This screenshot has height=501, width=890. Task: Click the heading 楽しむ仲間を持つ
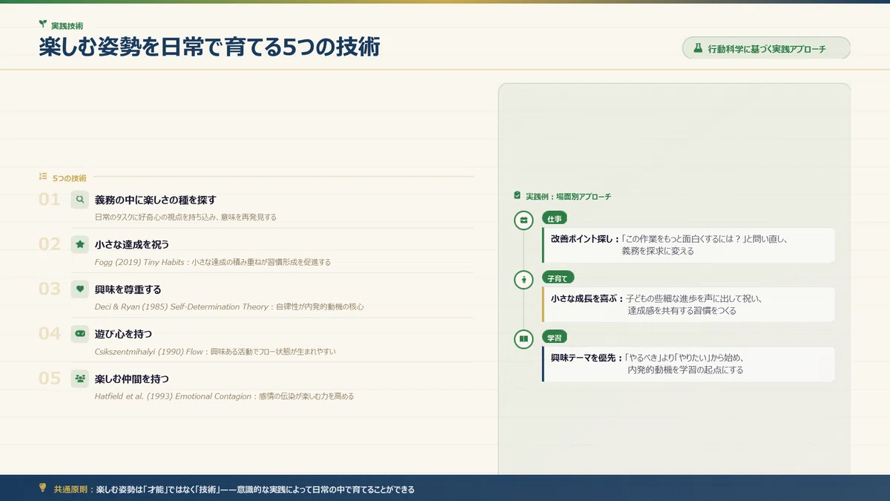point(132,378)
